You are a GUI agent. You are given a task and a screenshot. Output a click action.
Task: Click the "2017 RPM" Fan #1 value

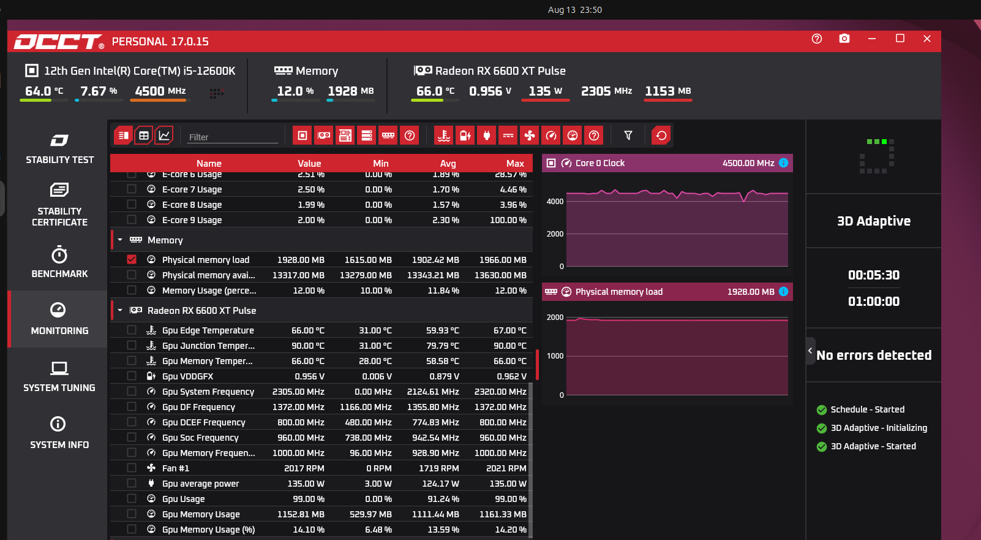(x=304, y=468)
